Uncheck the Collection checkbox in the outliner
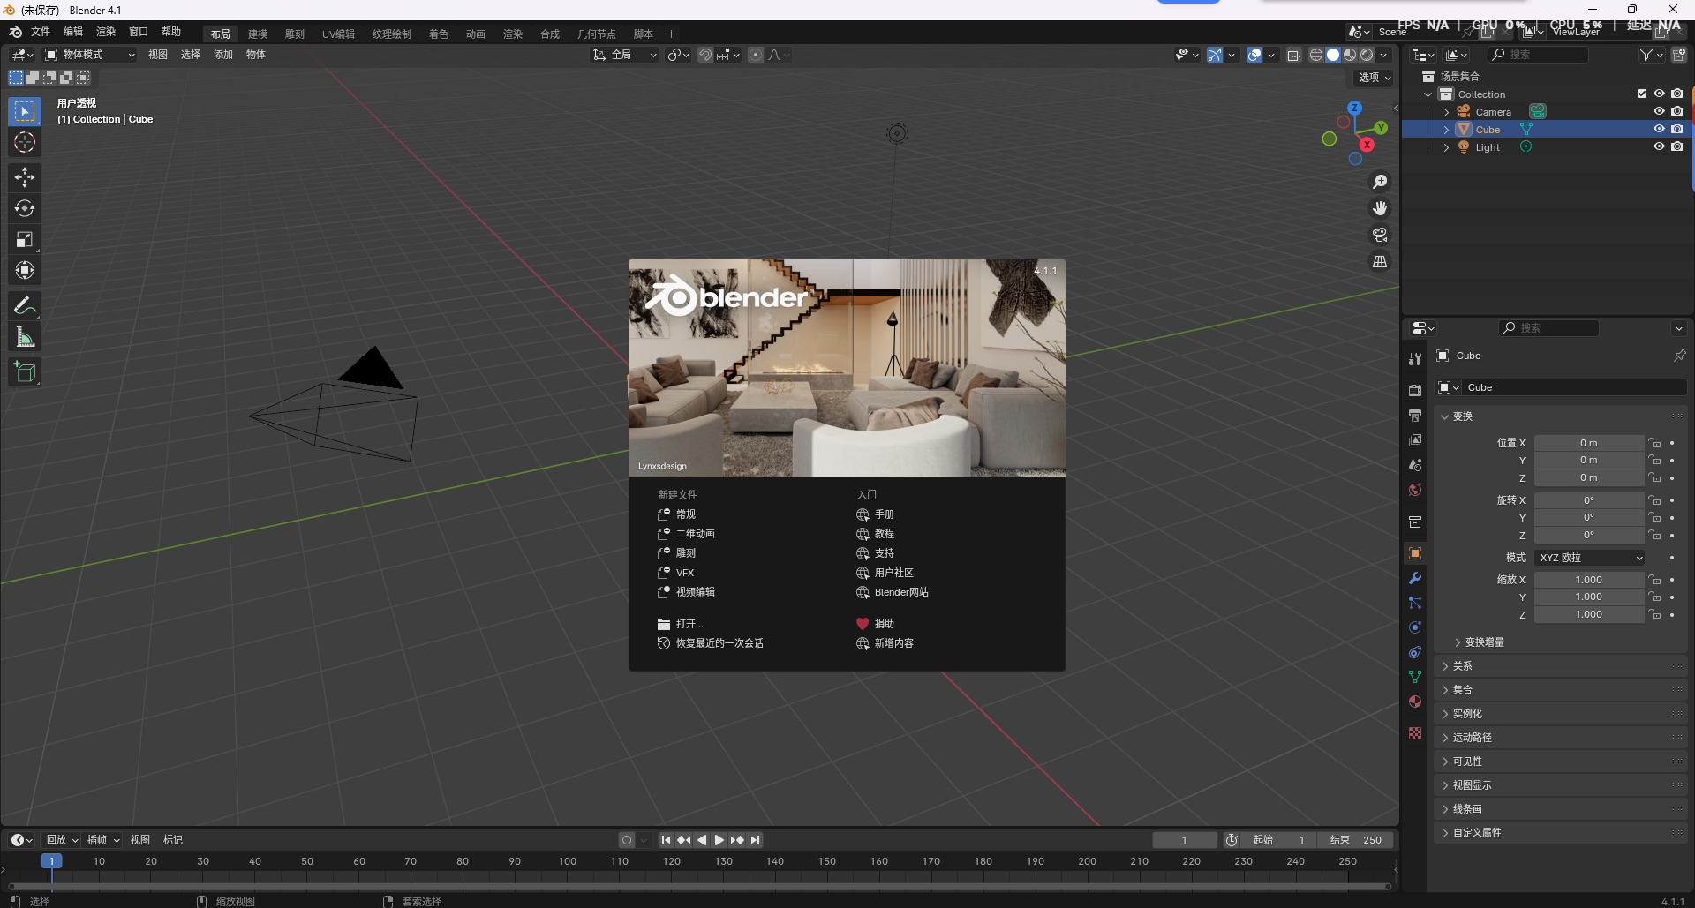Screen dimensions: 1695x908 1642,94
